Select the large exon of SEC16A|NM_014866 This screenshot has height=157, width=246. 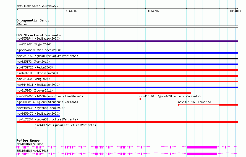[202, 147]
